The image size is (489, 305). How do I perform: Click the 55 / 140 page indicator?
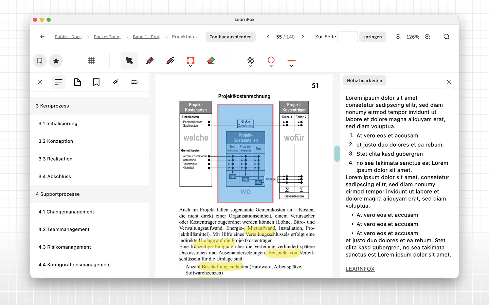coord(285,37)
